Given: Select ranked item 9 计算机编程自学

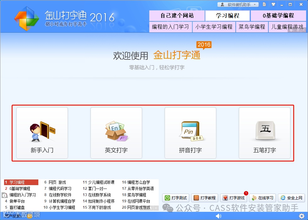Looking at the screenshot, I should click(x=59, y=201).
